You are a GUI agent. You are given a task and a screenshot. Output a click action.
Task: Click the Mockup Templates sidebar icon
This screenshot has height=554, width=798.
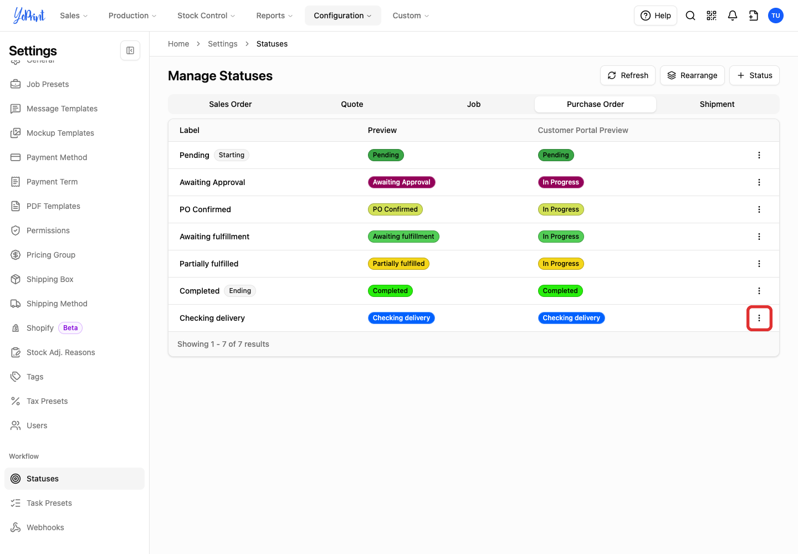[16, 133]
